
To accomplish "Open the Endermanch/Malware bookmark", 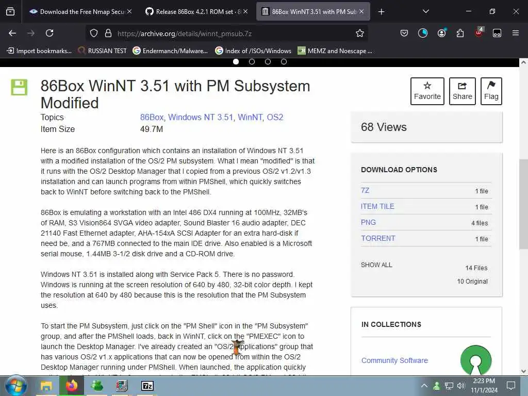I will [x=170, y=51].
